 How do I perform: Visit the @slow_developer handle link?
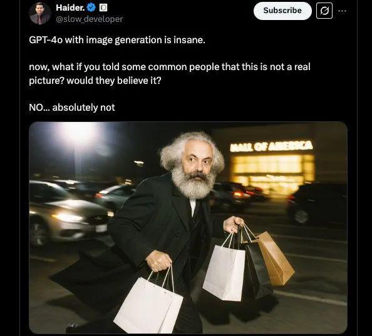coord(89,19)
